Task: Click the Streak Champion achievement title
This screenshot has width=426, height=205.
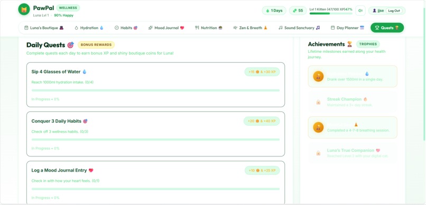Action: tap(344, 99)
